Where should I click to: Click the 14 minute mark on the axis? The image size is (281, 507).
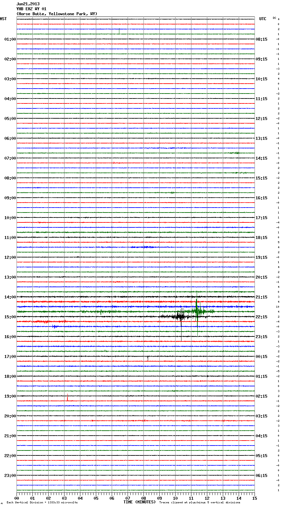pyautogui.click(x=239, y=498)
